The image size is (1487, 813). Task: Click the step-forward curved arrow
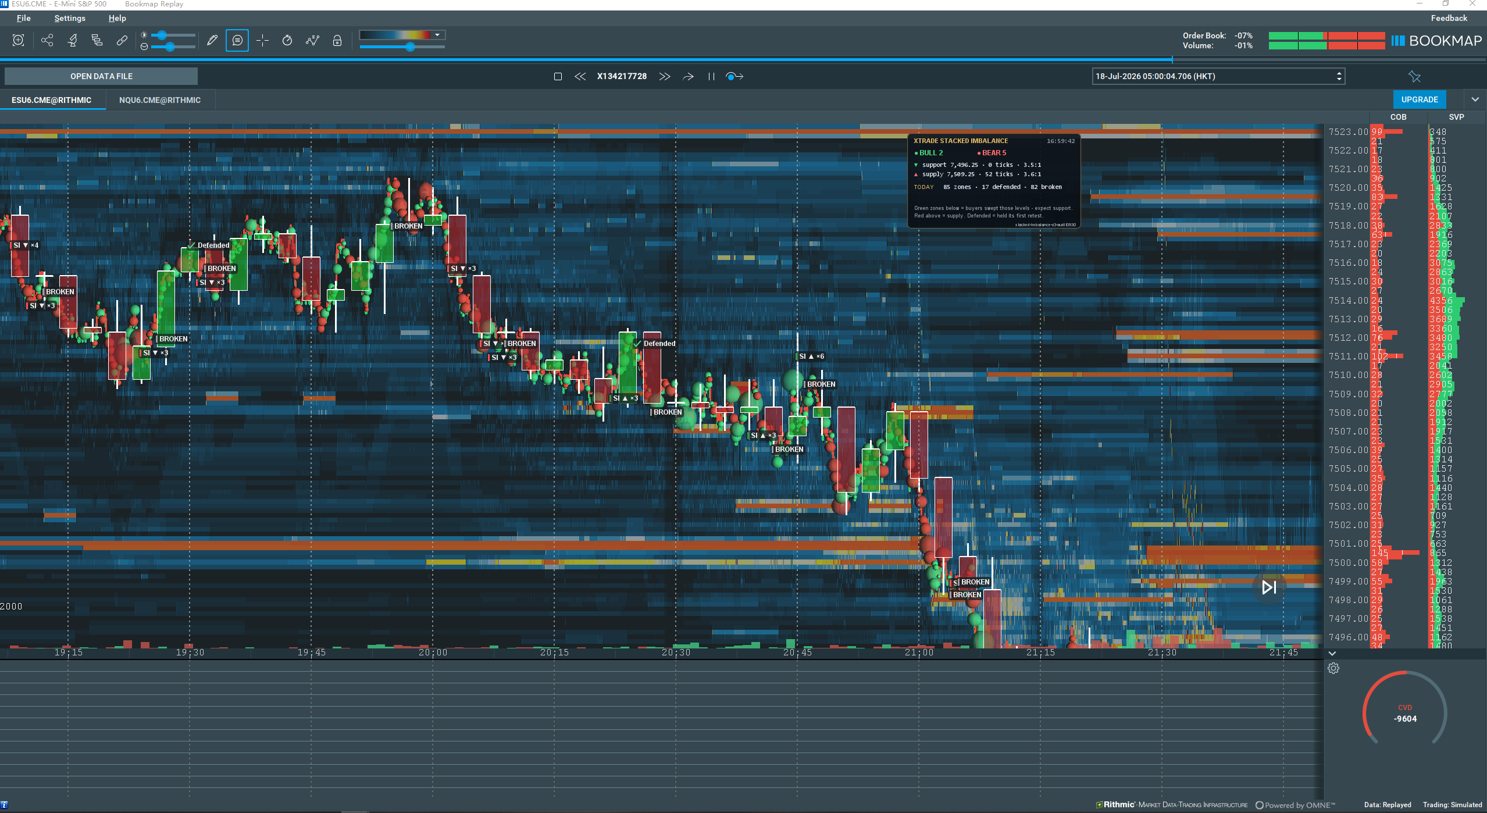689,76
